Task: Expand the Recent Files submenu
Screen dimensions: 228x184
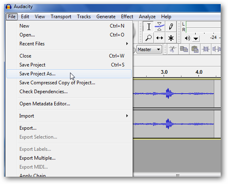Action: (x=69, y=44)
